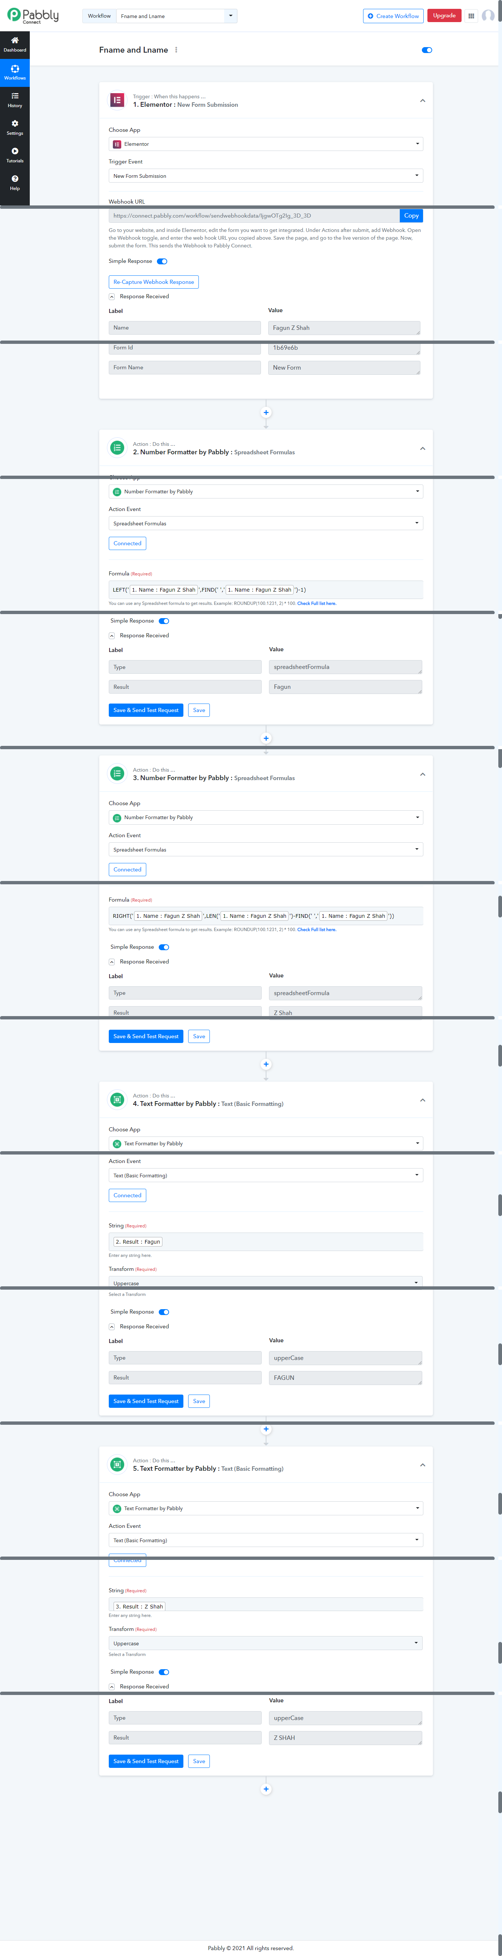
Task: Click Connected button in step 2
Action: 128,543
